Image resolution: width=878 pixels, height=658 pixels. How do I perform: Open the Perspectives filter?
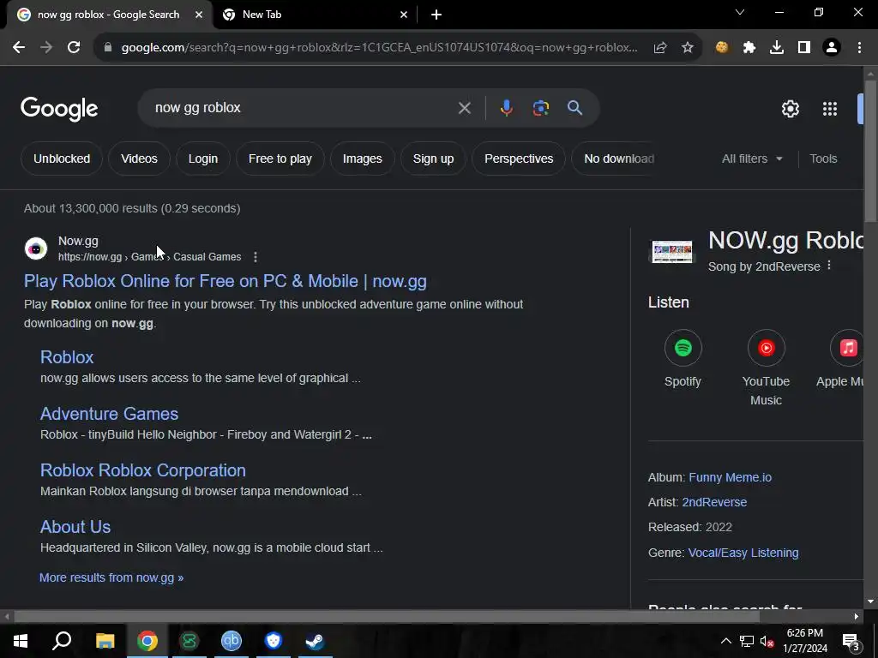pos(519,159)
